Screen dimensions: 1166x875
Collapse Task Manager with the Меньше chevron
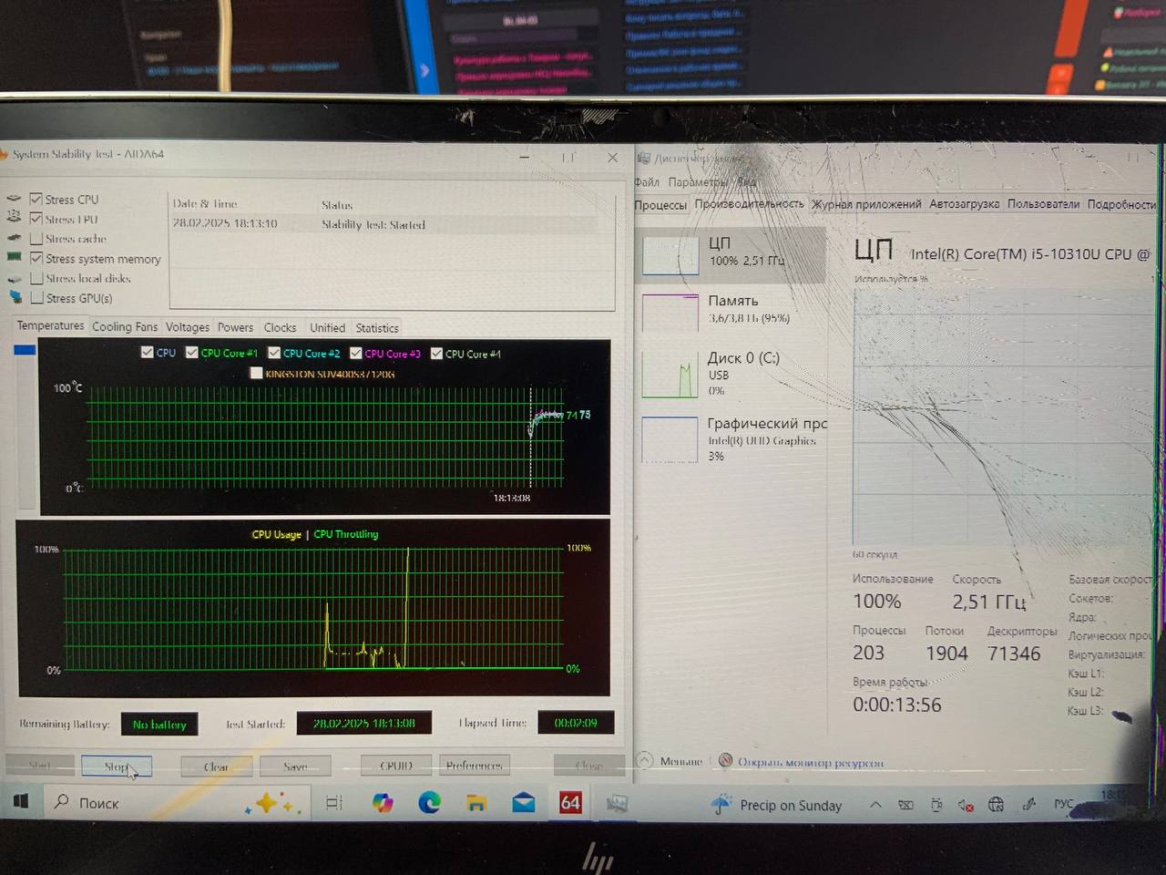[x=645, y=760]
